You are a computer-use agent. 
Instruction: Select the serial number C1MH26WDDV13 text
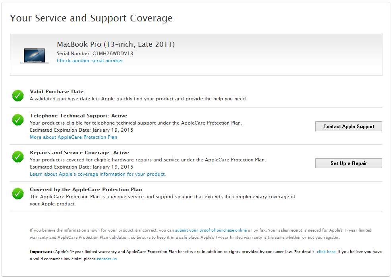113,54
